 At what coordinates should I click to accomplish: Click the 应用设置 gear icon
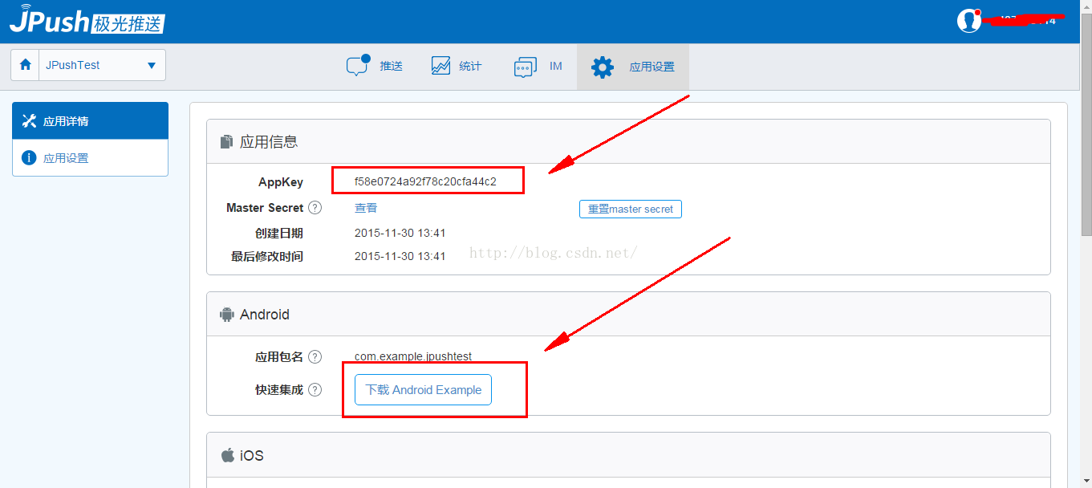(x=603, y=67)
